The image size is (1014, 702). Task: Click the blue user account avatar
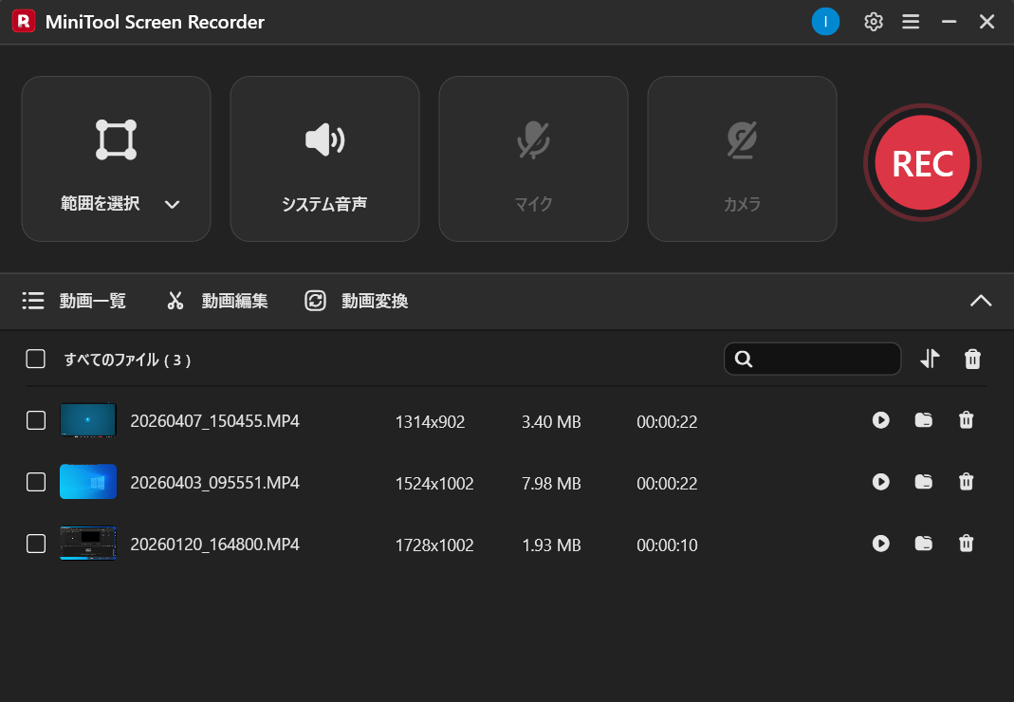coord(825,22)
